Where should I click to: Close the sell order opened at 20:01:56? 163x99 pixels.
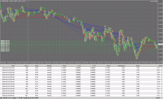pos(161,70)
